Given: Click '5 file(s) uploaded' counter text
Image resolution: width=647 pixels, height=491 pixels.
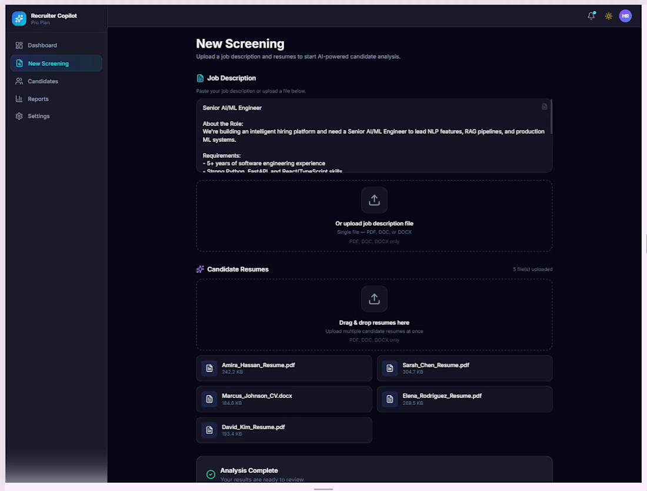Looking at the screenshot, I should [533, 269].
